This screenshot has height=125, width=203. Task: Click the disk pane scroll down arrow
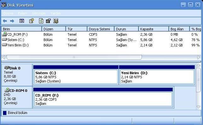pos(198,107)
